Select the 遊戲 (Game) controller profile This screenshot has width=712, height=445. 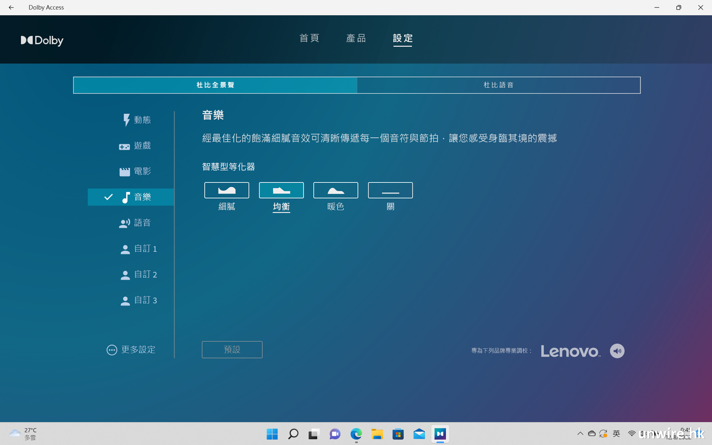tap(135, 146)
